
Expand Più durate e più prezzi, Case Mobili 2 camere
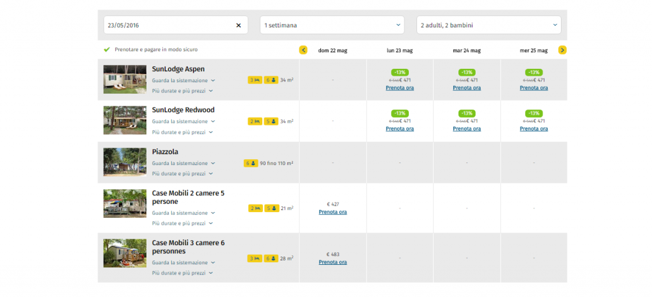tap(183, 223)
